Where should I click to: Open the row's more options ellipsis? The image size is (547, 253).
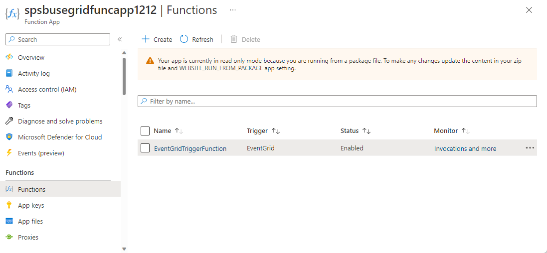[530, 148]
